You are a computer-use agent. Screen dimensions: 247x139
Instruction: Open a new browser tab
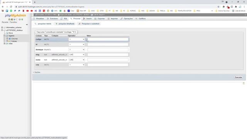click(x=35, y=2)
